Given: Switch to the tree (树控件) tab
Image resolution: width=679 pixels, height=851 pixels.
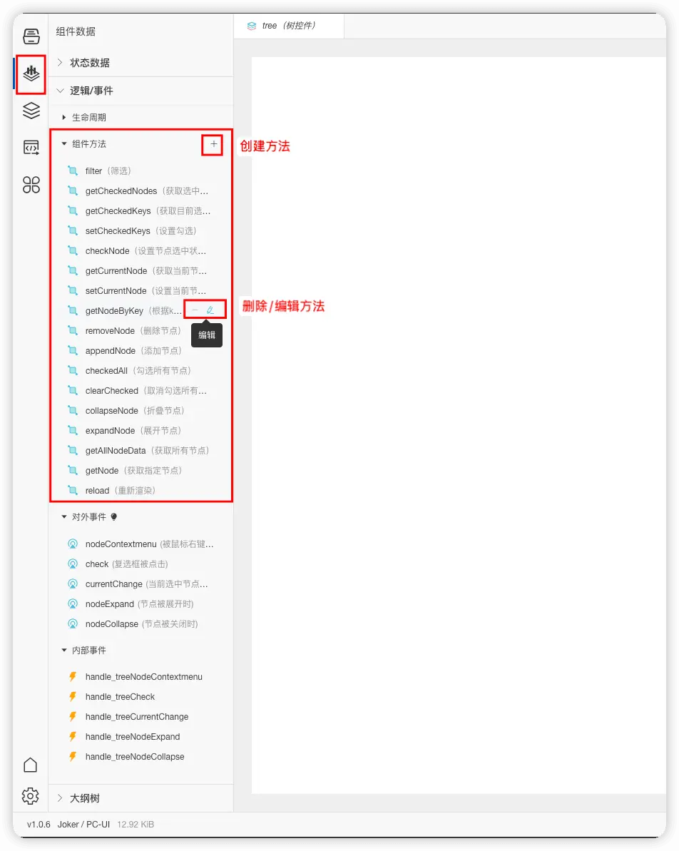Looking at the screenshot, I should (x=289, y=26).
